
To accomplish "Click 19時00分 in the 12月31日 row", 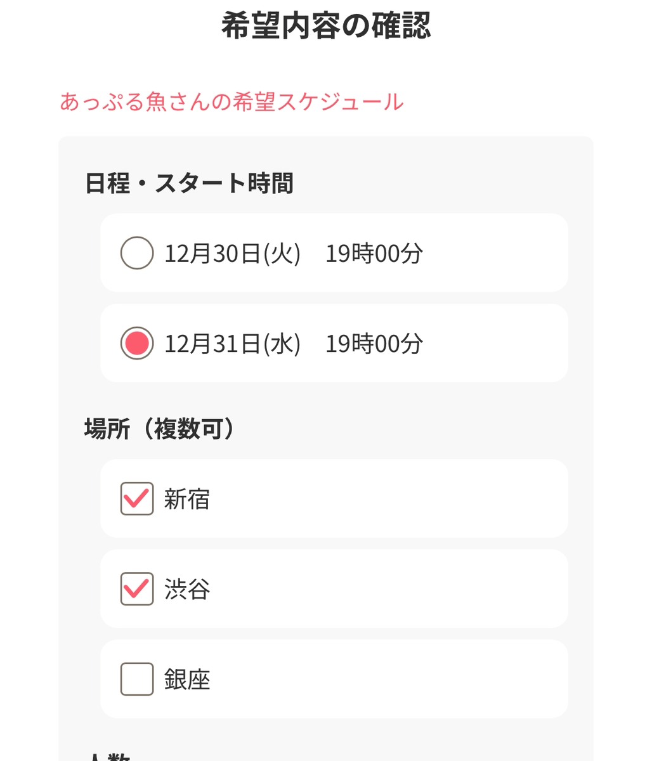I will point(374,344).
